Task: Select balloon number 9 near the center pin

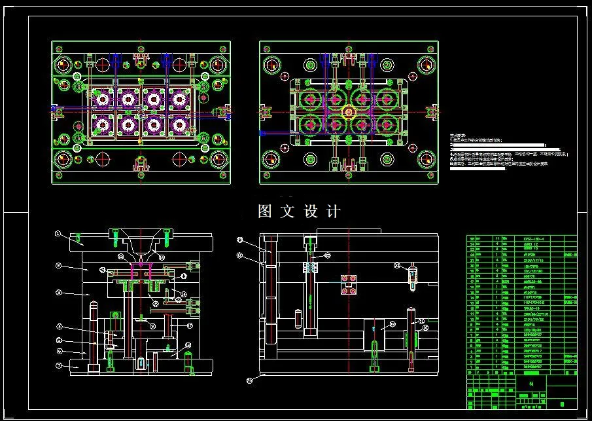Action: point(152,326)
